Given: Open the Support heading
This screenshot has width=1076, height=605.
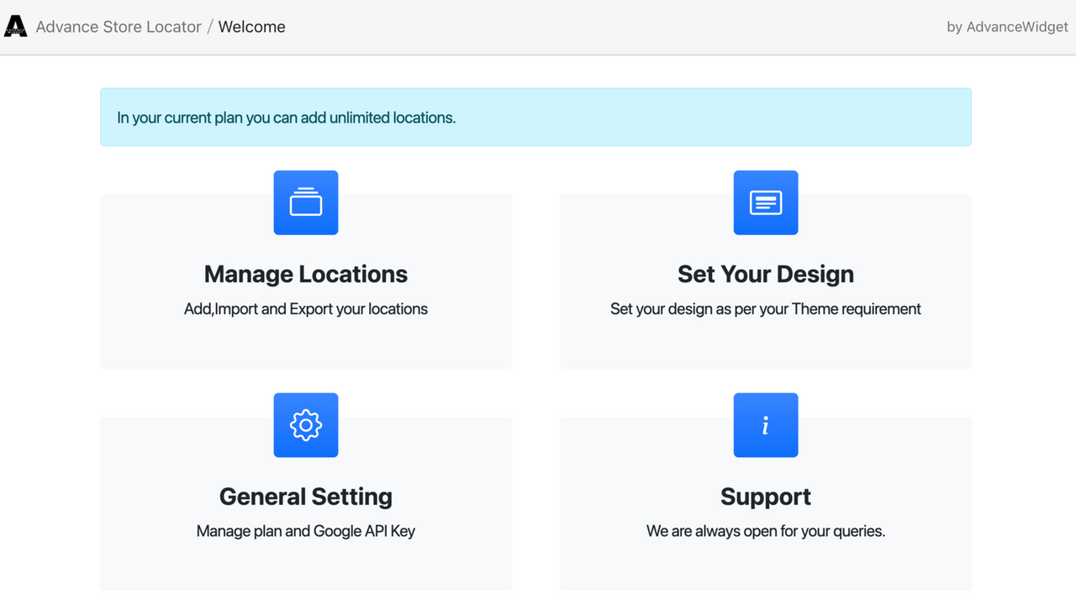Looking at the screenshot, I should 766,497.
